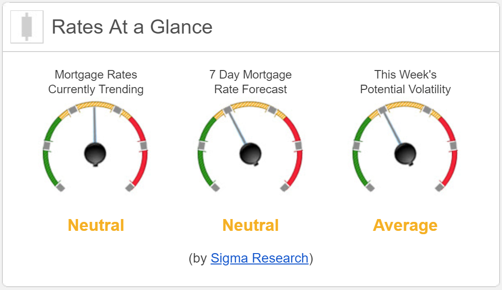502x290 pixels.
Task: Click the black needle hub of forecast gauge
Action: pyautogui.click(x=251, y=154)
